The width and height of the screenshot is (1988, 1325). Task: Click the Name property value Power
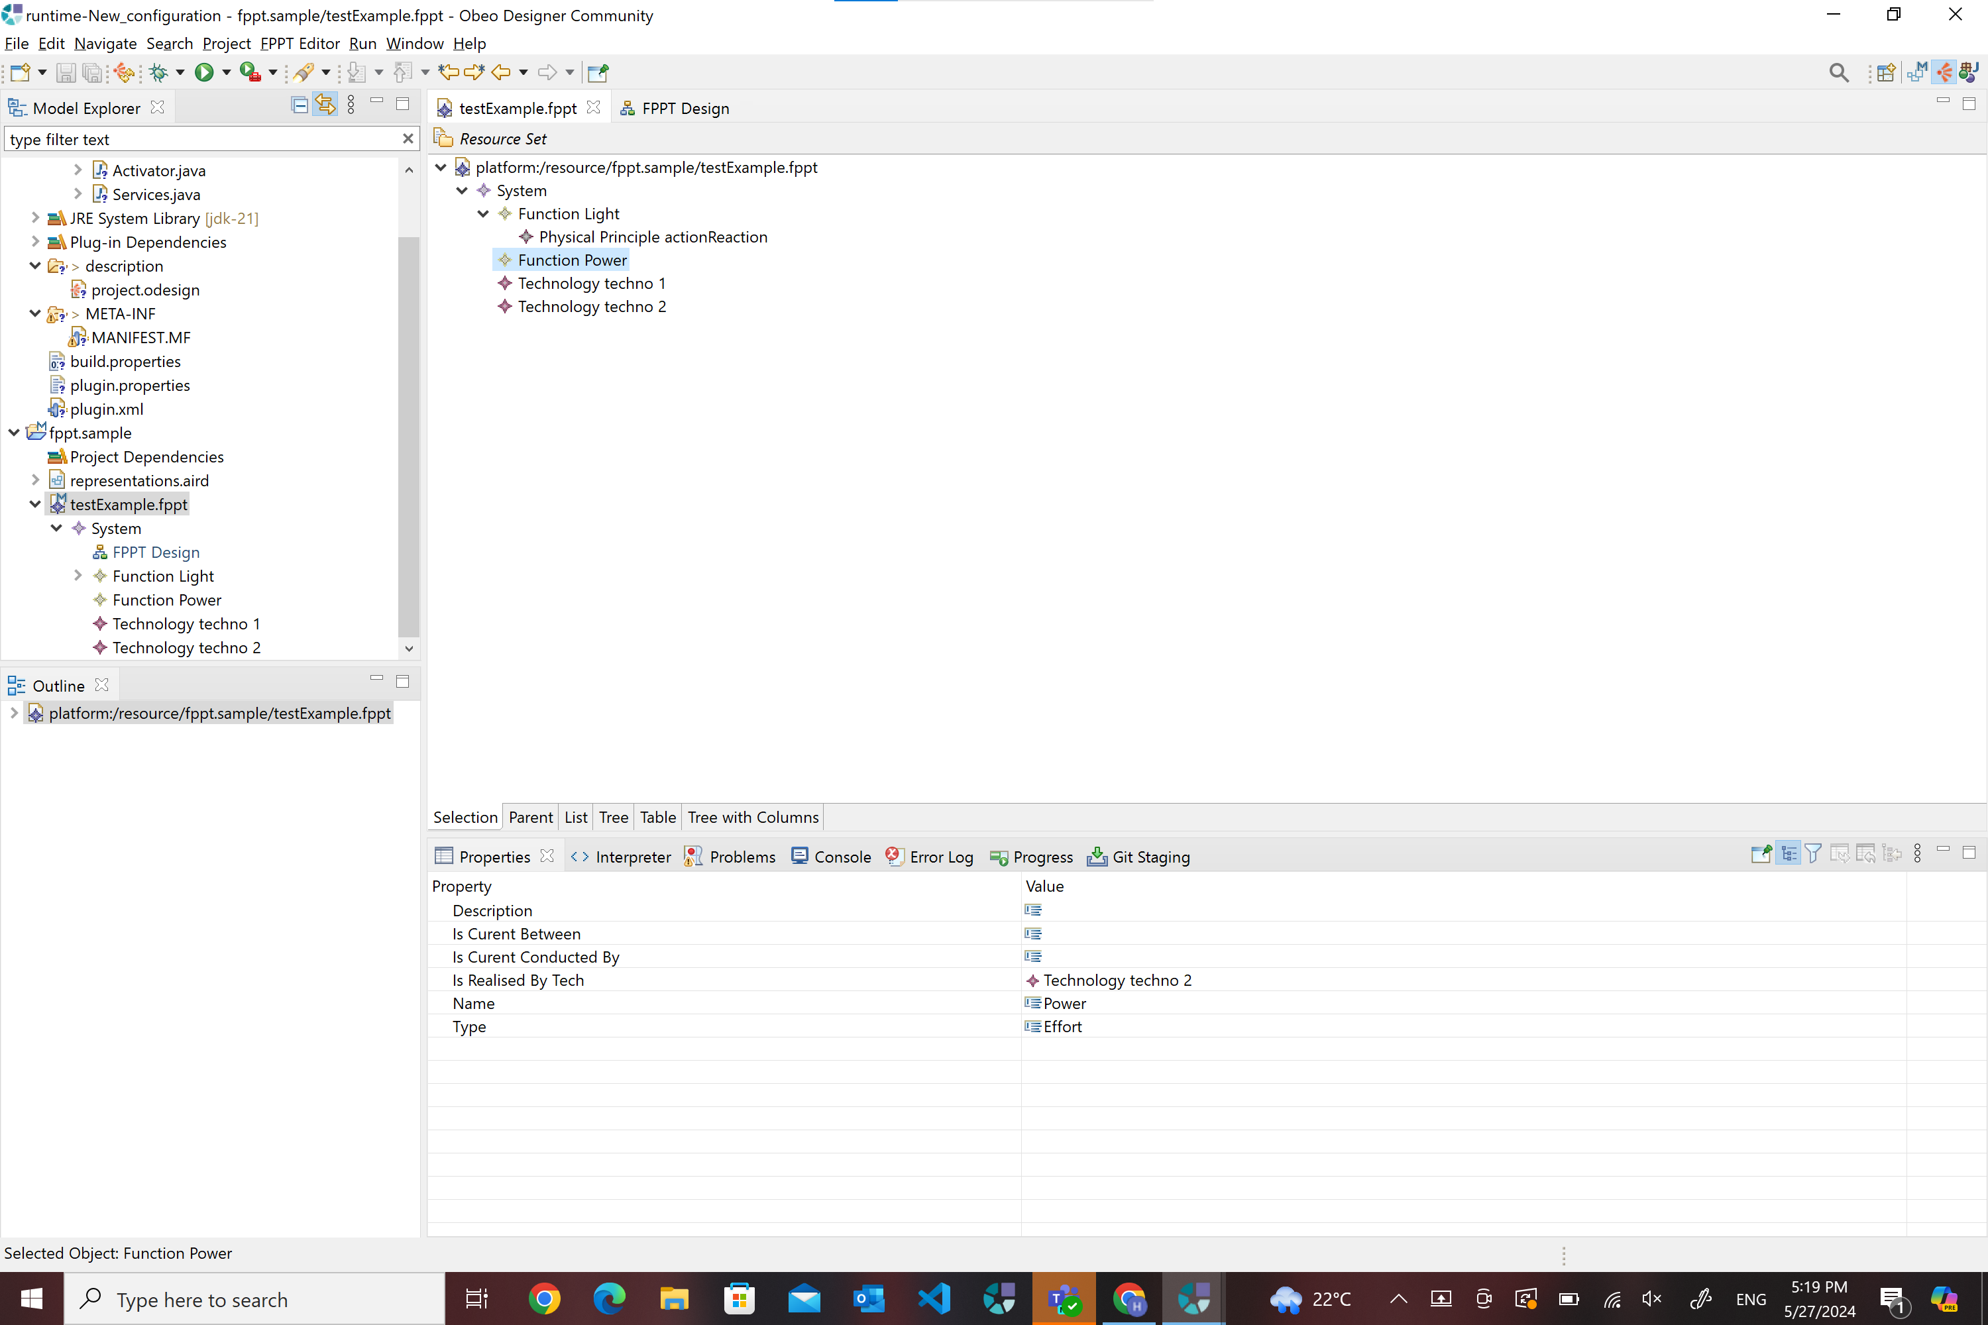pyautogui.click(x=1064, y=1003)
